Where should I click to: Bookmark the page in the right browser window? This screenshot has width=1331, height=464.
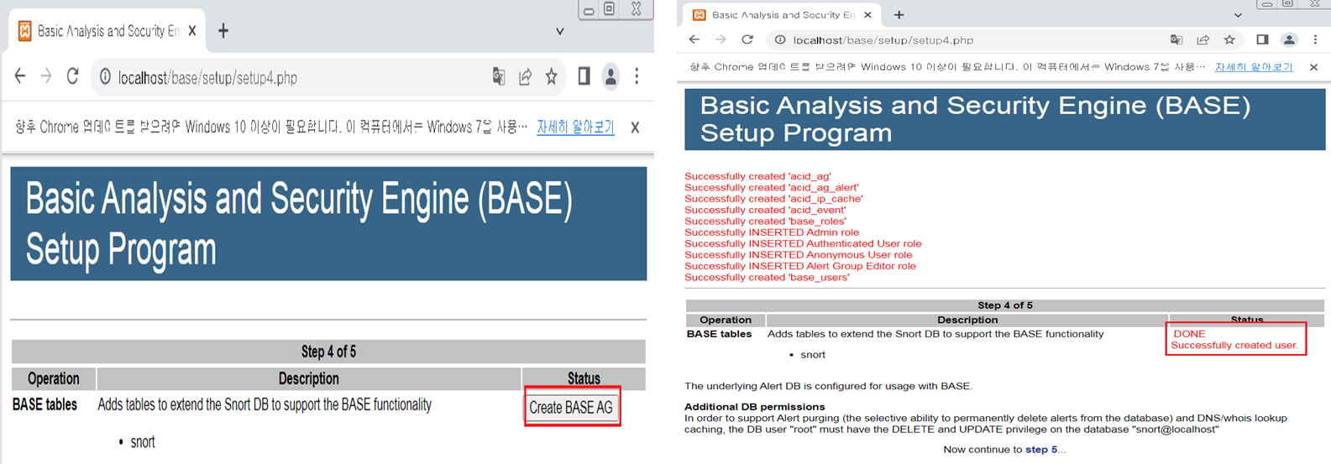(x=1229, y=39)
